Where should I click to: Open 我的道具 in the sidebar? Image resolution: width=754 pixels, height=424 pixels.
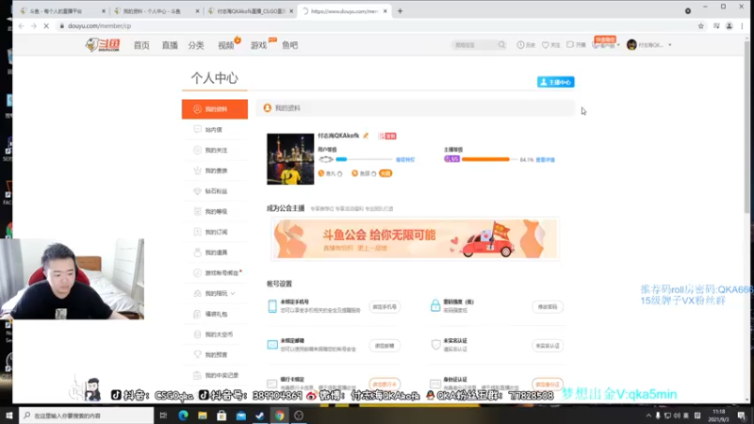pyautogui.click(x=215, y=253)
